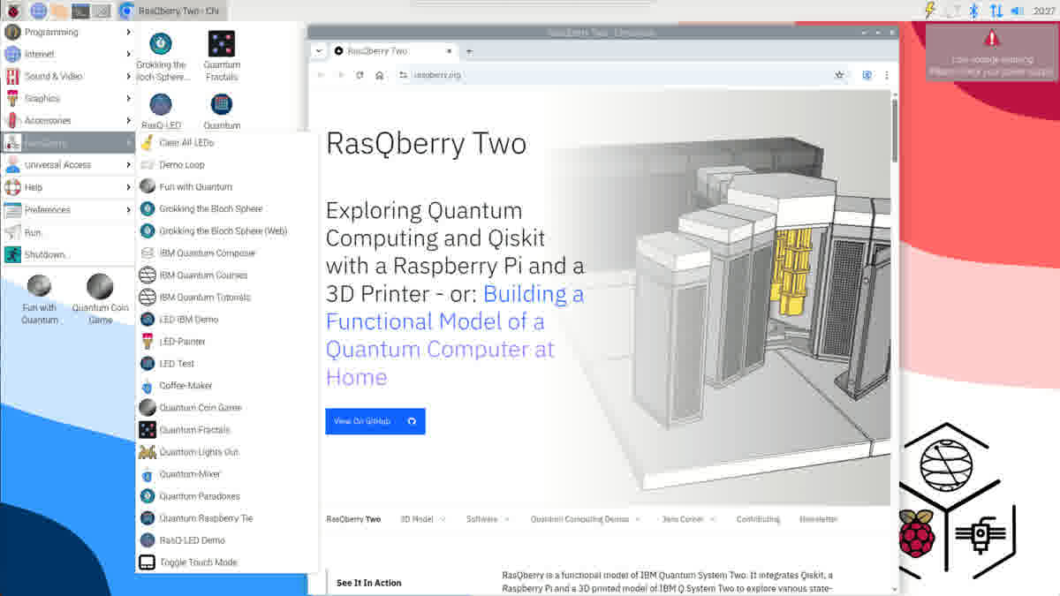The width and height of the screenshot is (1060, 596).
Task: Select Quantum Lights Out menu entry
Action: pos(227,451)
